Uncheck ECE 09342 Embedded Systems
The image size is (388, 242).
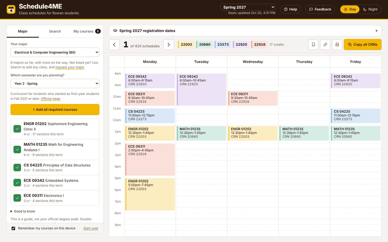pyautogui.click(x=17, y=183)
